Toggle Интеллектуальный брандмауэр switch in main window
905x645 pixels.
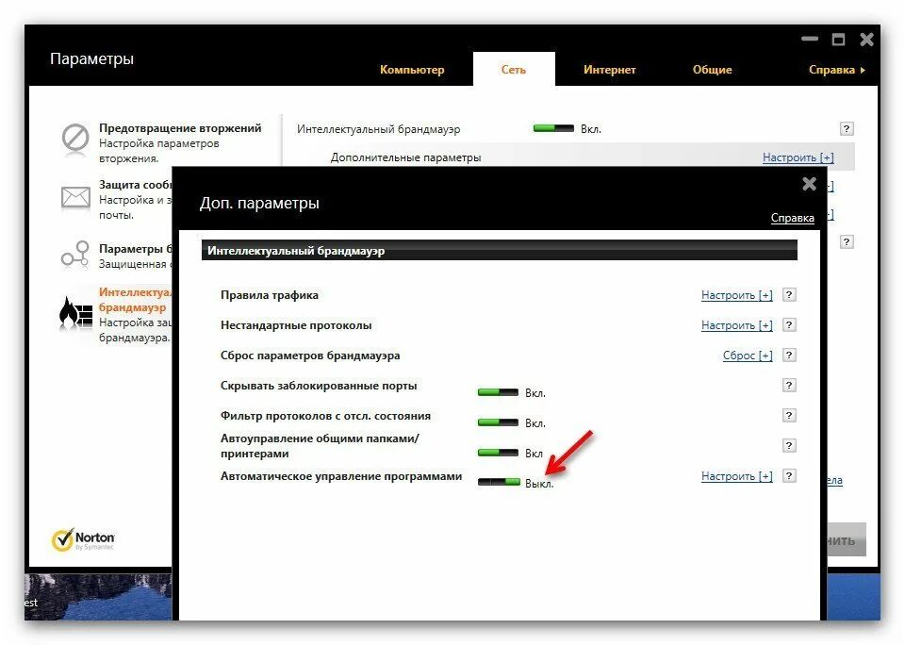pyautogui.click(x=553, y=128)
